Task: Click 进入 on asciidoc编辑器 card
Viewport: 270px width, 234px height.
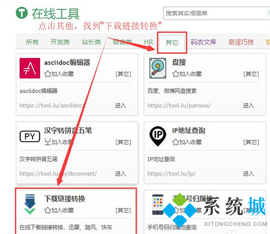Action: tap(120, 106)
